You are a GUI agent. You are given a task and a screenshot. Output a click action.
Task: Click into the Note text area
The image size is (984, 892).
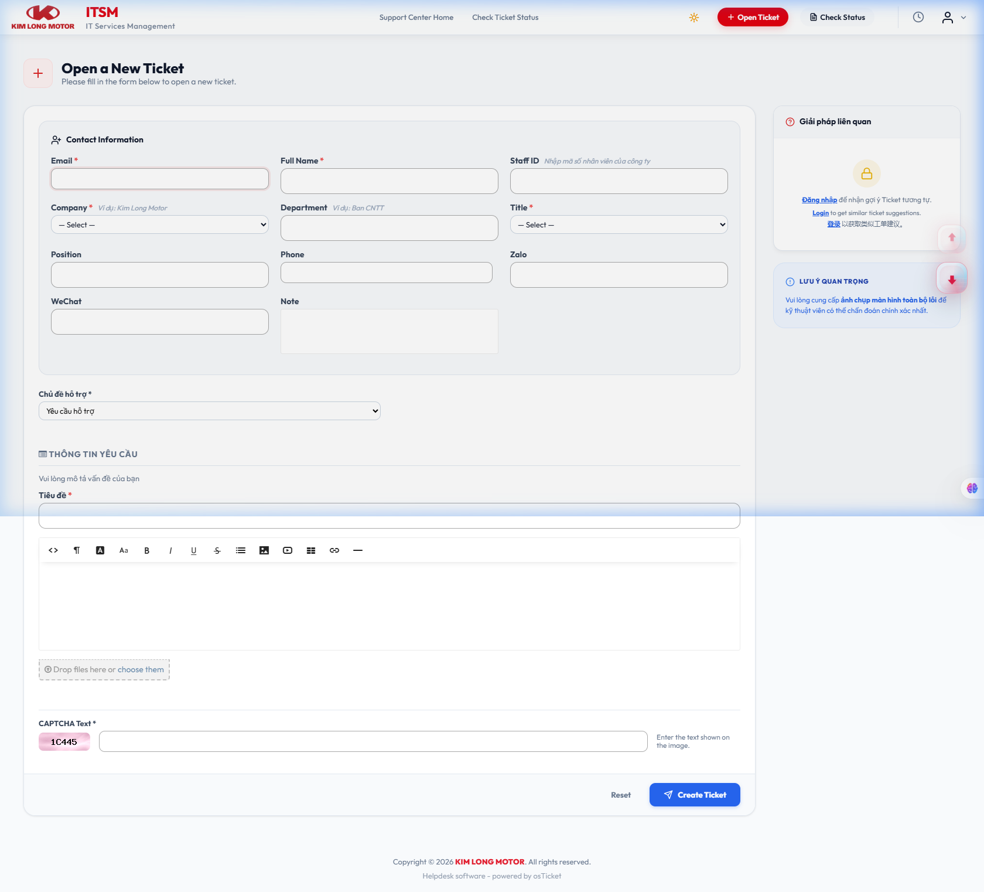tap(389, 331)
